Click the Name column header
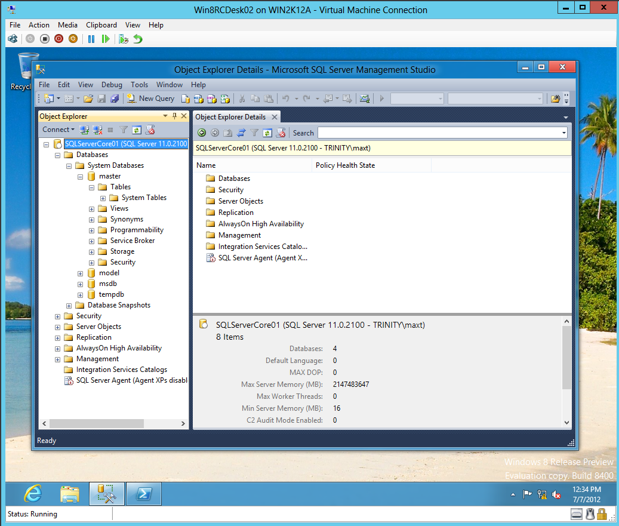 click(252, 165)
